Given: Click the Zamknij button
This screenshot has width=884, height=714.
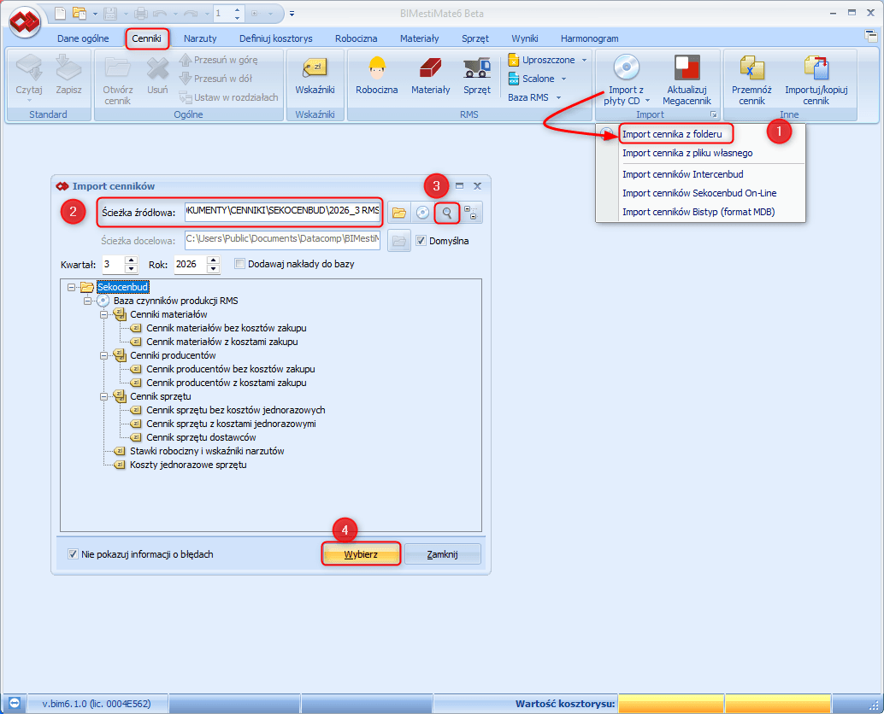Looking at the screenshot, I should (443, 554).
